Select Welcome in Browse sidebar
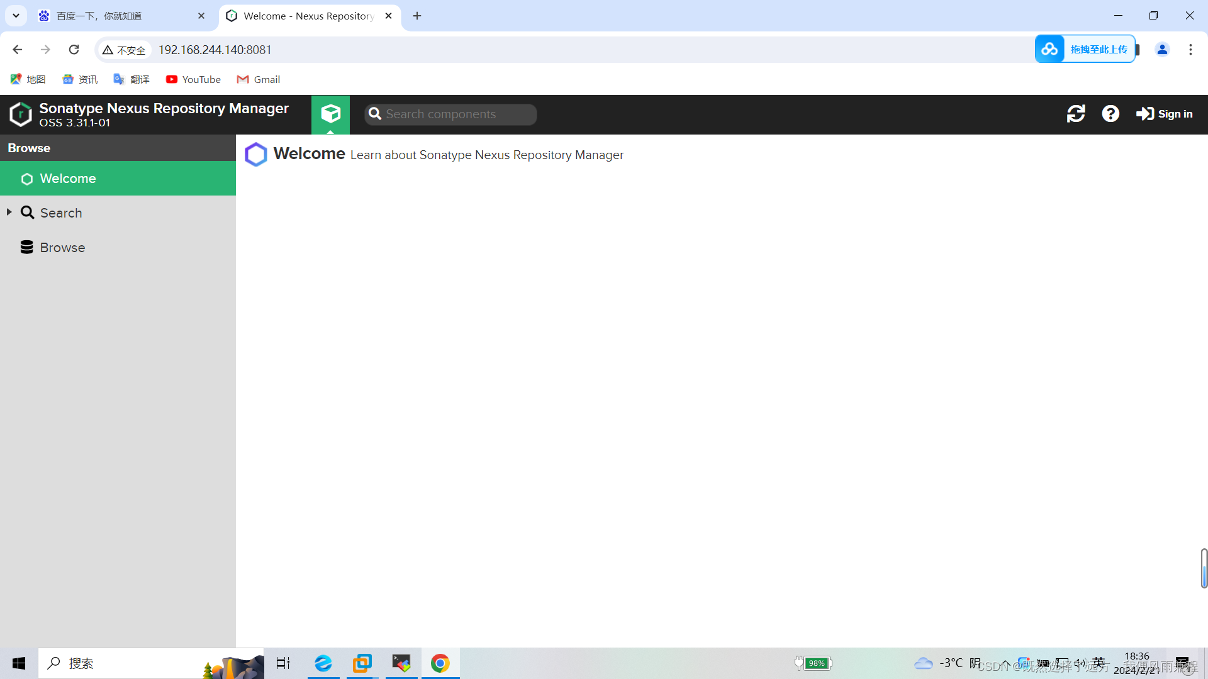This screenshot has width=1208, height=679. pyautogui.click(x=68, y=179)
